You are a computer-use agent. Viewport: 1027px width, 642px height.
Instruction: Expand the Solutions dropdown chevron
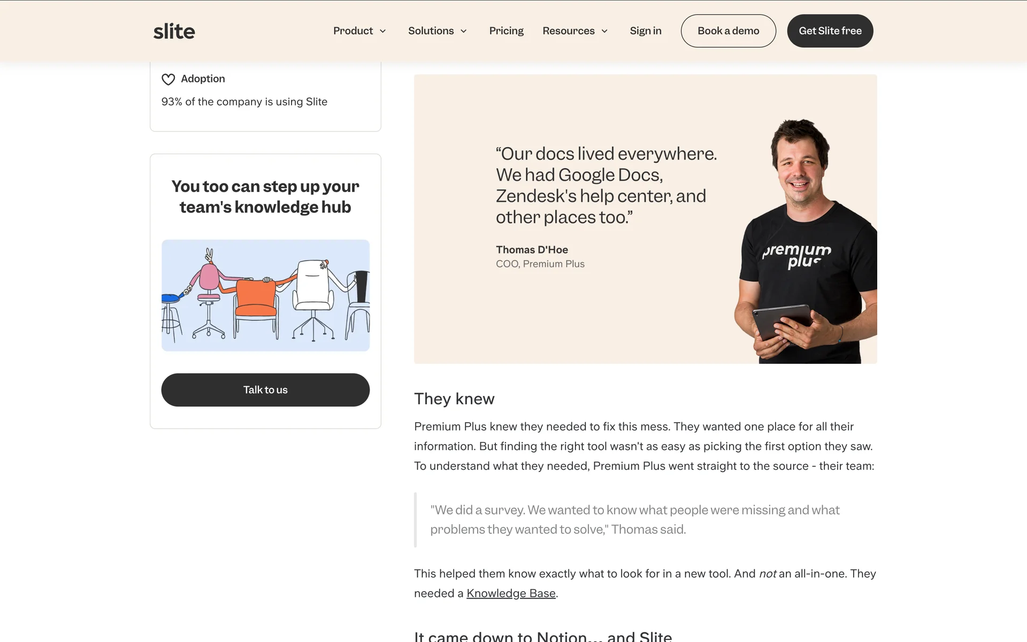(x=464, y=31)
